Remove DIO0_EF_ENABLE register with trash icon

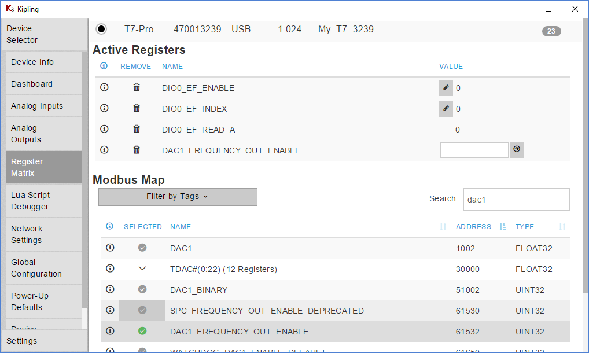point(137,87)
